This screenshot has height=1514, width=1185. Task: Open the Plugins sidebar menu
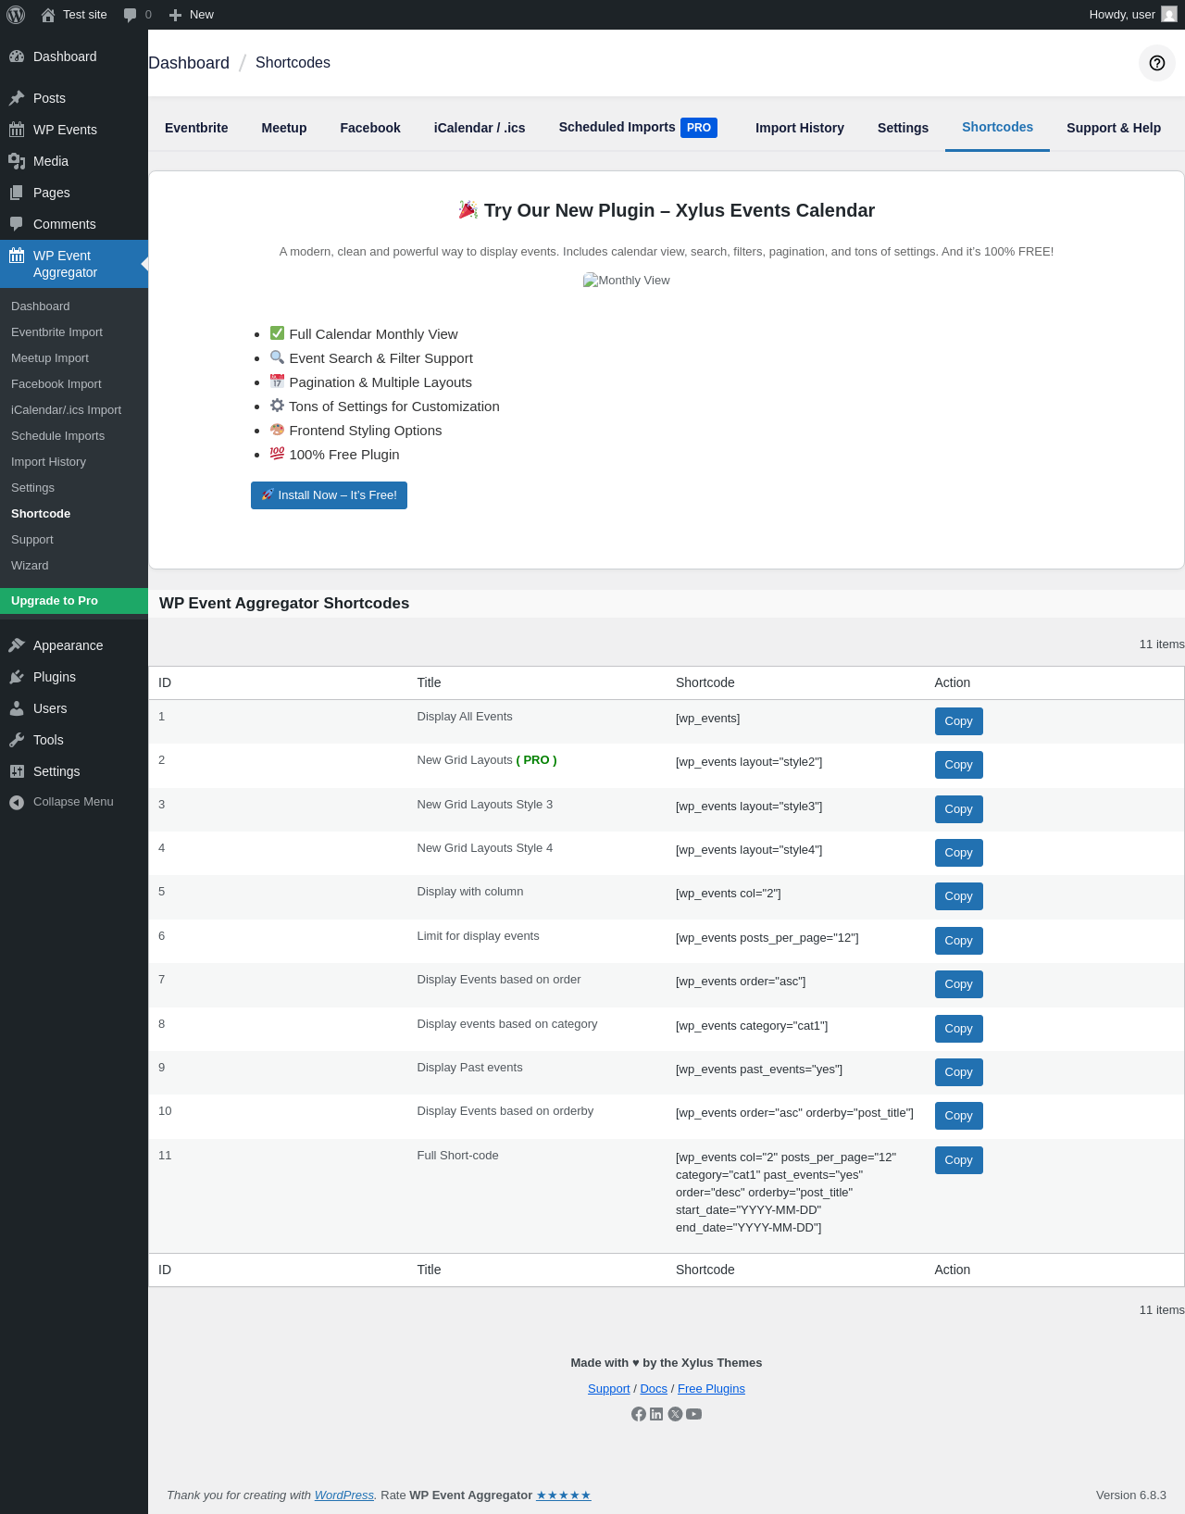[x=55, y=677]
